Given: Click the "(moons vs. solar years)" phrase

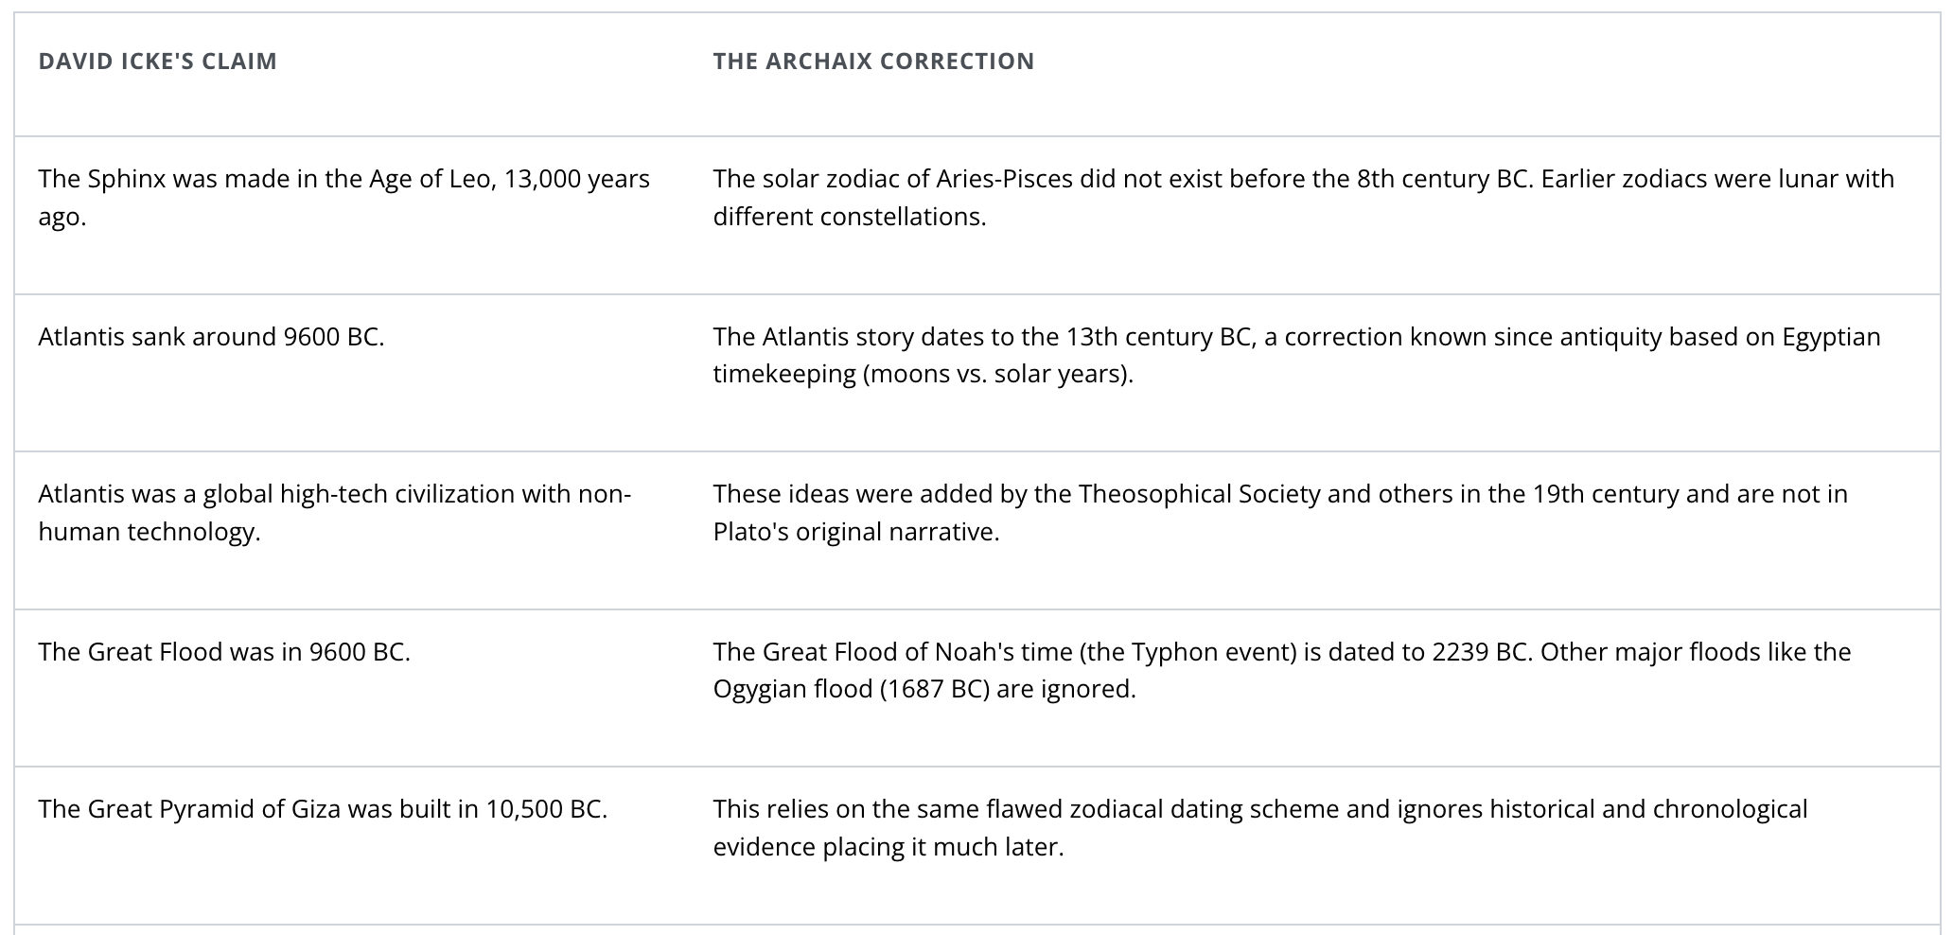Looking at the screenshot, I should click(x=997, y=374).
